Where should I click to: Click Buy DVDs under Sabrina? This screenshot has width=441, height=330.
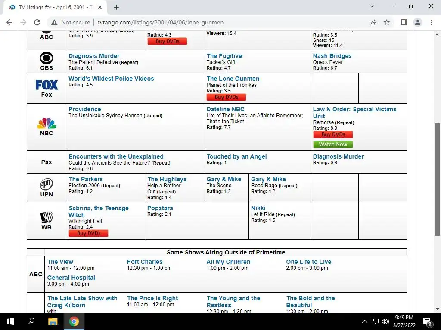pos(89,233)
